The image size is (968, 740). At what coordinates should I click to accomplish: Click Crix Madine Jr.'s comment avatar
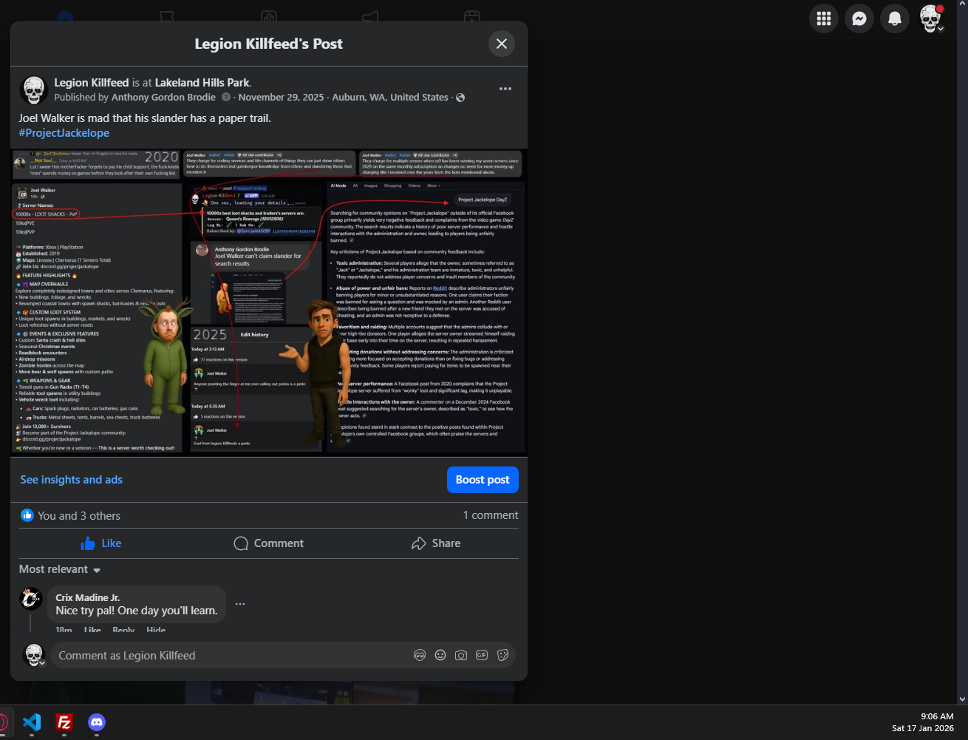[31, 599]
